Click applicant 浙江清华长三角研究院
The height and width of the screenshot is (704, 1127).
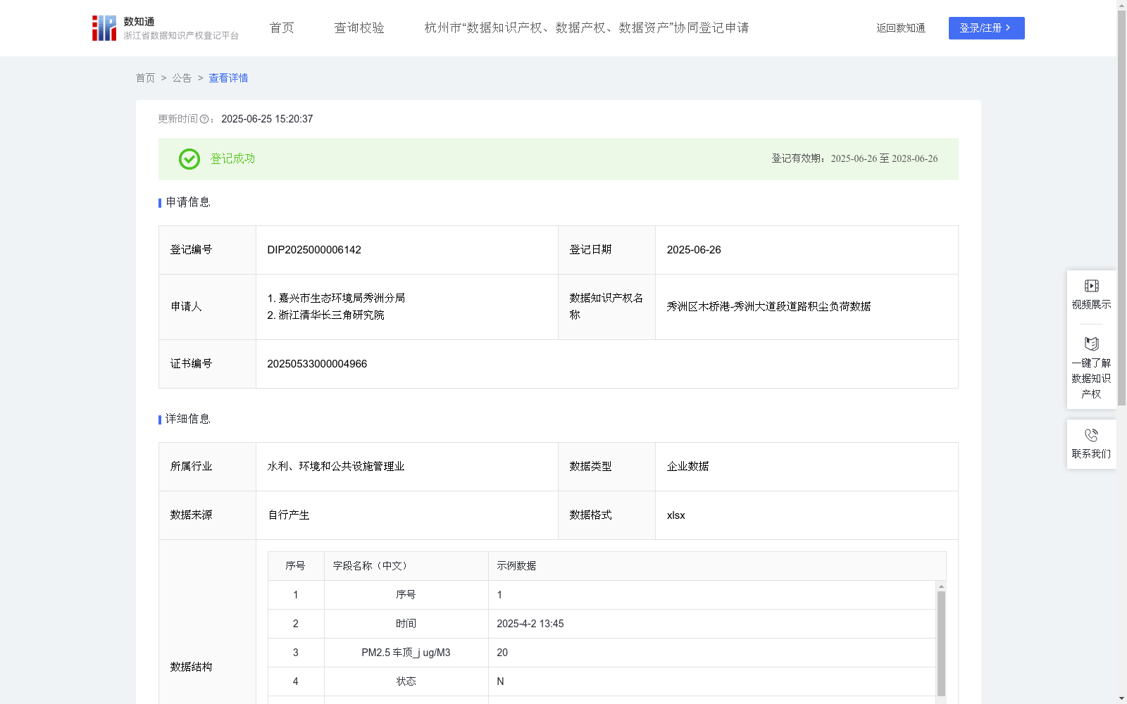click(x=331, y=315)
